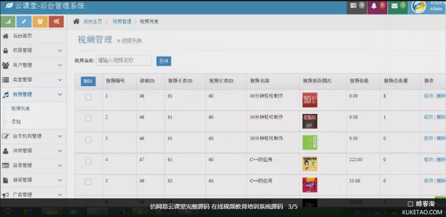Click 后台主页 breadcrumb link

[x=93, y=21]
